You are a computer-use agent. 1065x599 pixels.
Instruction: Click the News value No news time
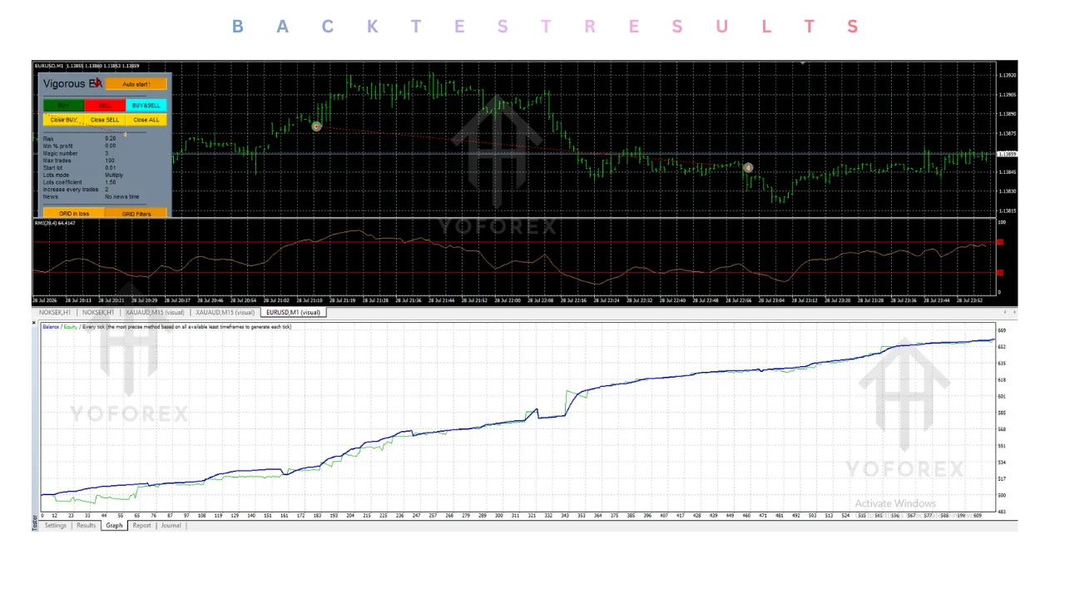(x=122, y=197)
